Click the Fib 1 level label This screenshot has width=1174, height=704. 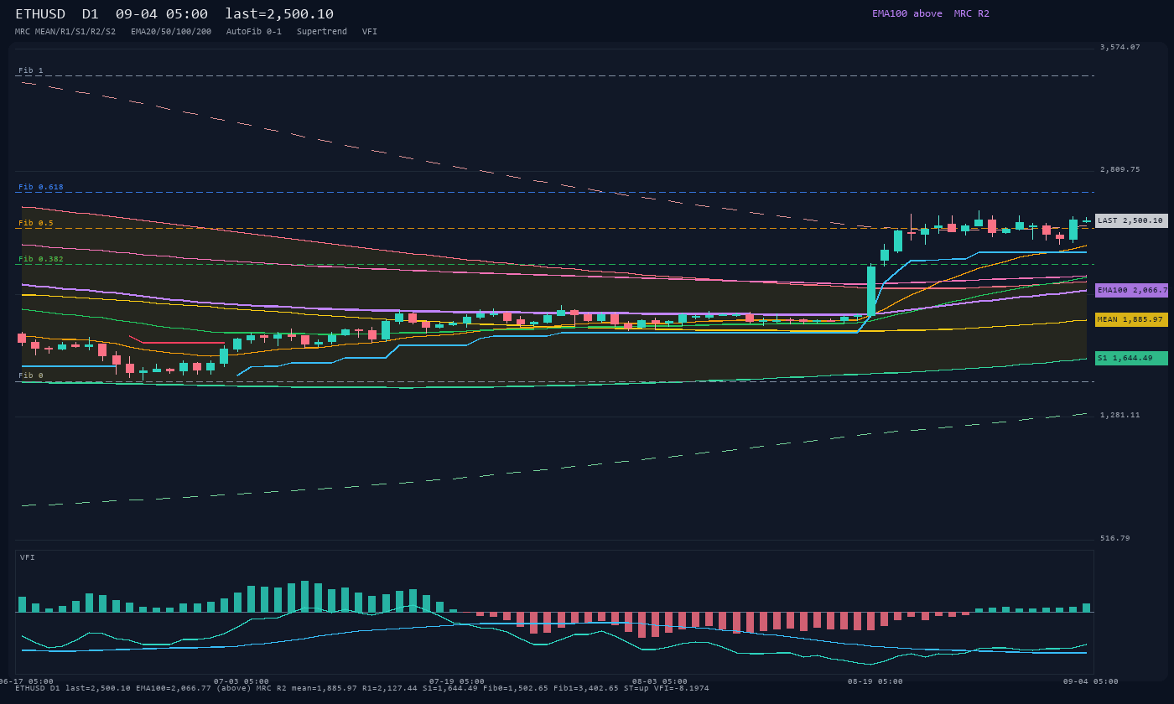pyautogui.click(x=31, y=70)
